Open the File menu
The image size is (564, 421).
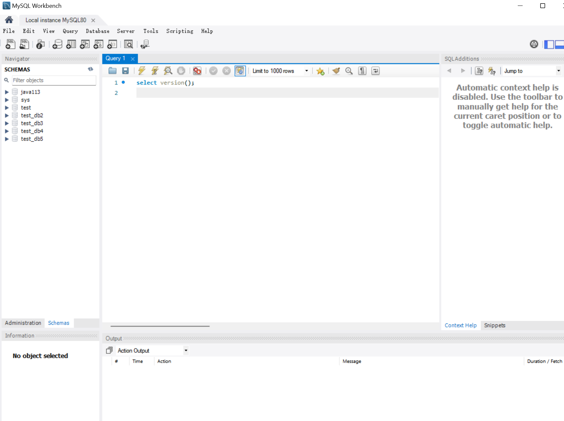(9, 31)
